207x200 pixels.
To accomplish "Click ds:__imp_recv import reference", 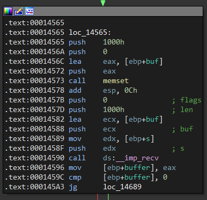I will point(131,158).
